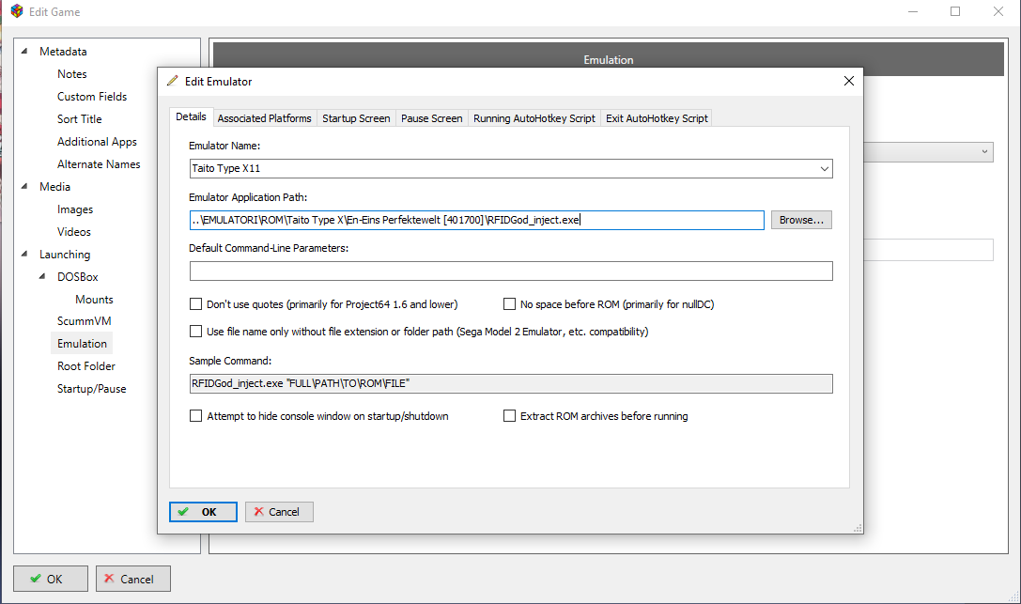This screenshot has height=604, width=1021.
Task: Select the Launching tree item
Action: point(65,255)
